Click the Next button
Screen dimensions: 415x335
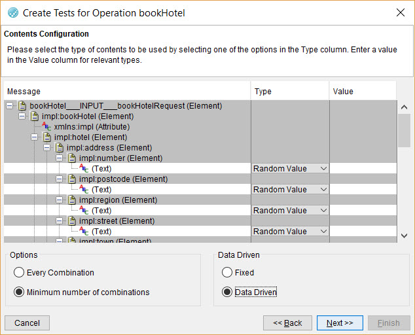[x=340, y=323]
